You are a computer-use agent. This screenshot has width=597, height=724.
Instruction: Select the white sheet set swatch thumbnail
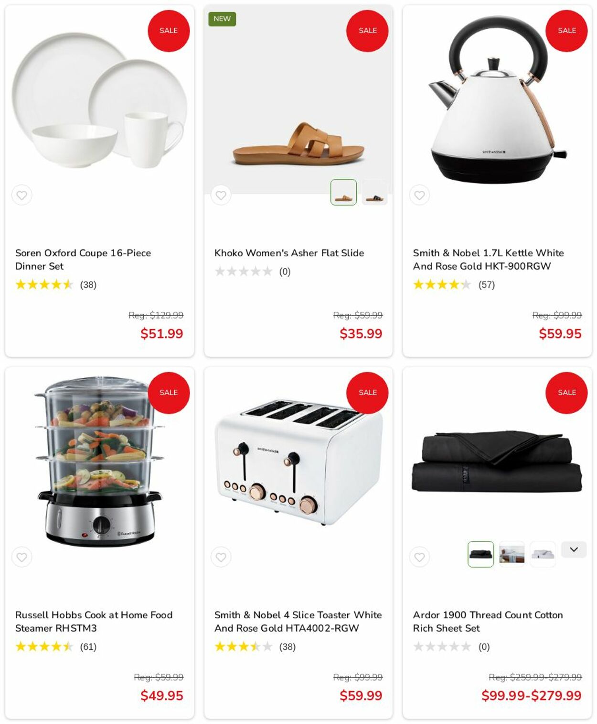[x=543, y=554]
